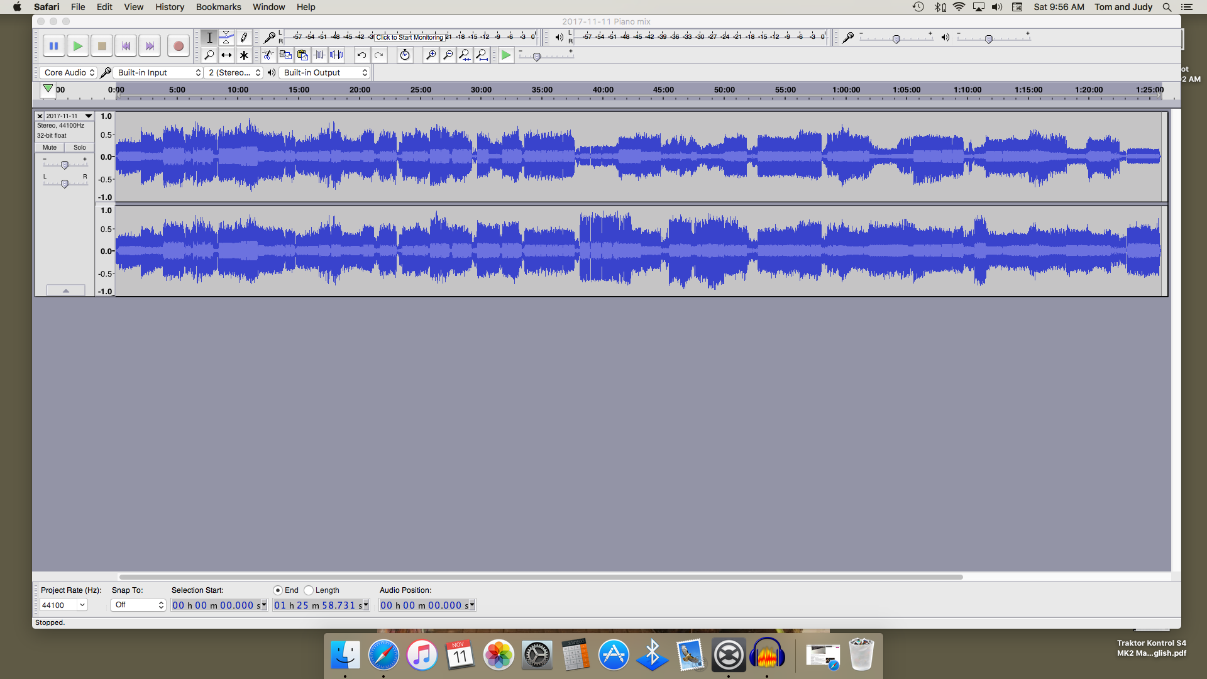Open the Snap To Off dropdown

point(138,605)
